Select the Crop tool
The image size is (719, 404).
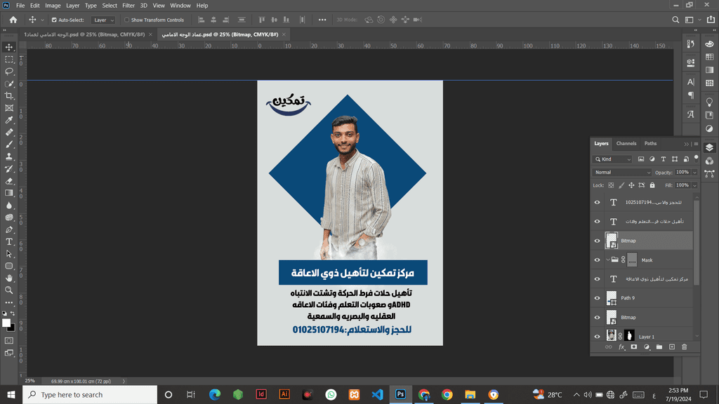pos(9,95)
